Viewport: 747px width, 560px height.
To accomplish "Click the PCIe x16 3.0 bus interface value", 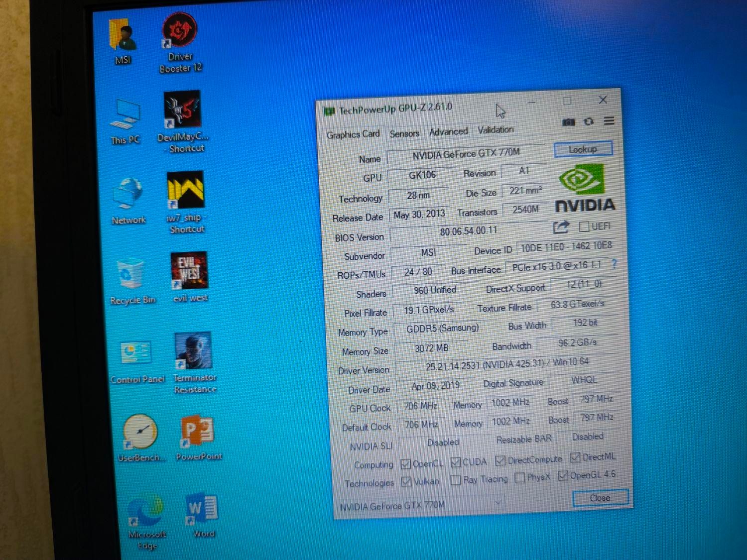I will pos(557,266).
